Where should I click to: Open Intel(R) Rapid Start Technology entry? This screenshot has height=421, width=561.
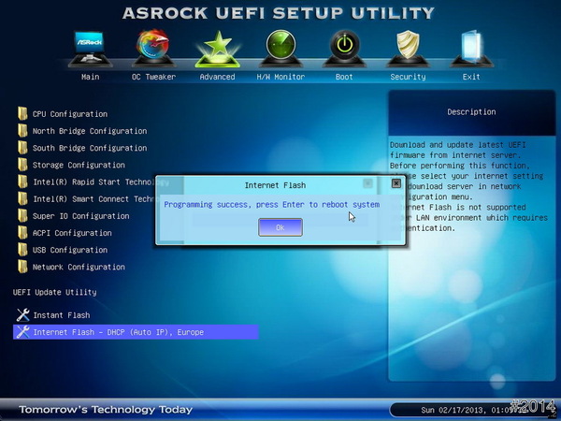[x=93, y=181]
